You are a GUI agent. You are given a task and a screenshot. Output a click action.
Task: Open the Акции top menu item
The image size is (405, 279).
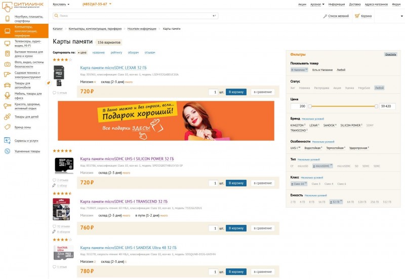pyautogui.click(x=302, y=5)
